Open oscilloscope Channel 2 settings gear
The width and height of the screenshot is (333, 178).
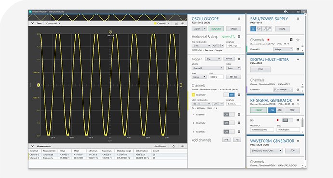click(239, 123)
